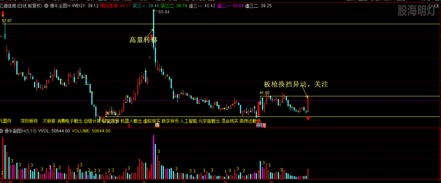
Task: Click the VVOL: 50644.00 value
Action: 54,131
